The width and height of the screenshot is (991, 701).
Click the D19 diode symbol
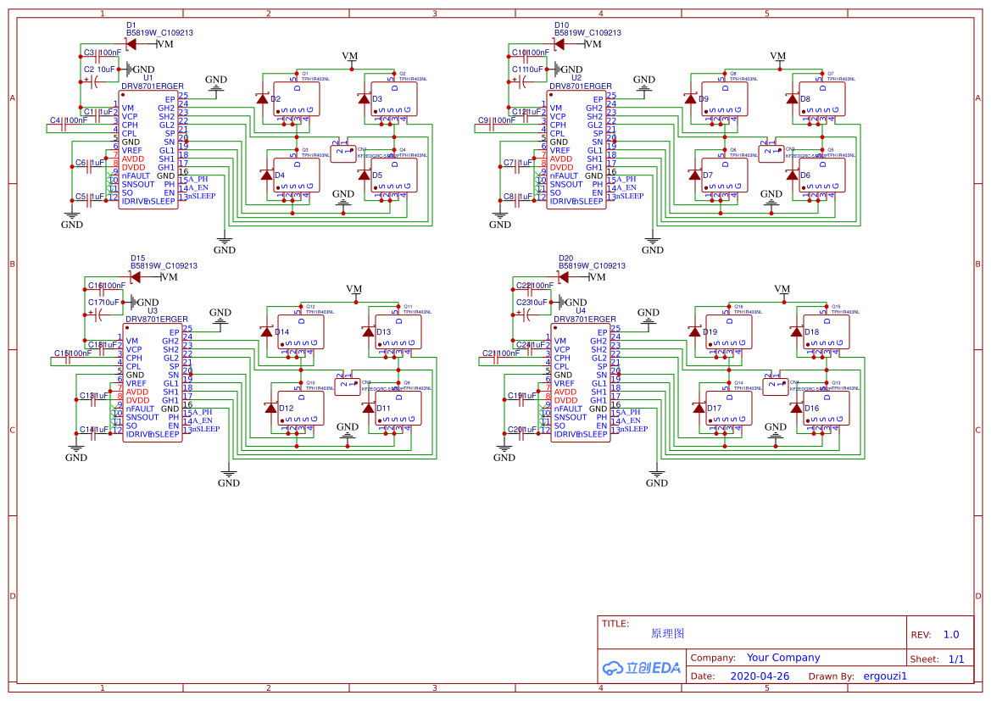(695, 332)
